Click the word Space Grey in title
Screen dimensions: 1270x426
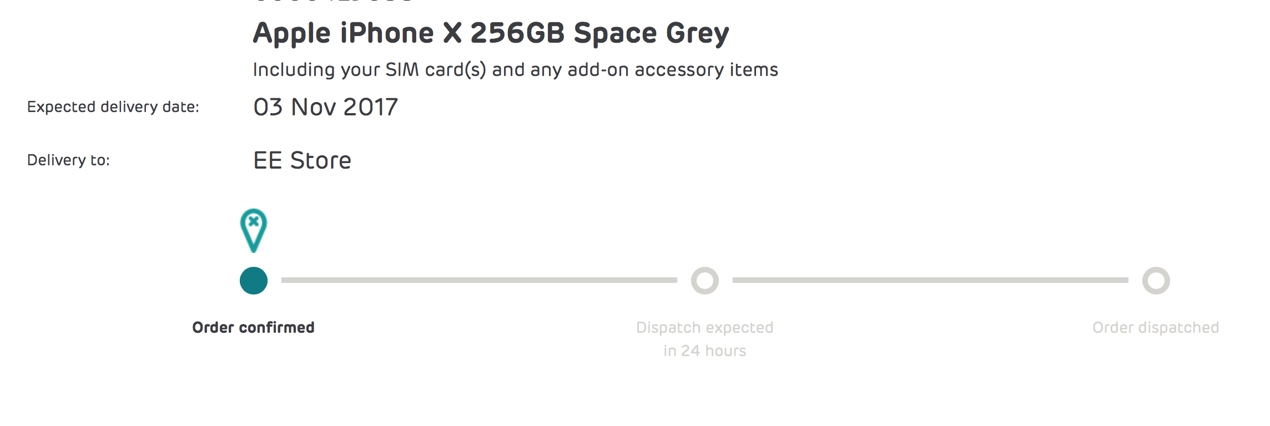pos(652,33)
